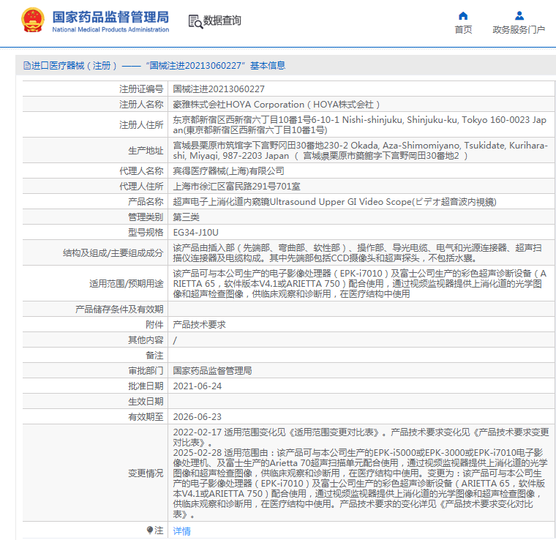Select the 2022-02-17 change record text
This screenshot has height=540, width=556.
coord(361,437)
